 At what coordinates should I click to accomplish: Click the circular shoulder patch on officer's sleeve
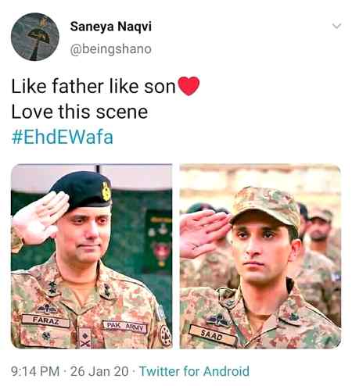(x=165, y=336)
